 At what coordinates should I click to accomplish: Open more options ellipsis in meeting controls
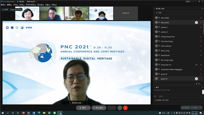click(x=120, y=108)
